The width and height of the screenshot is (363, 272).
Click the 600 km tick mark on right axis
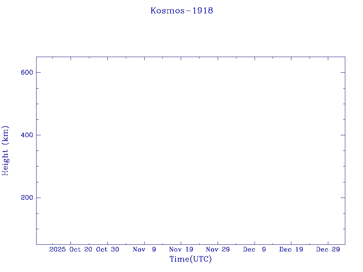343,72
